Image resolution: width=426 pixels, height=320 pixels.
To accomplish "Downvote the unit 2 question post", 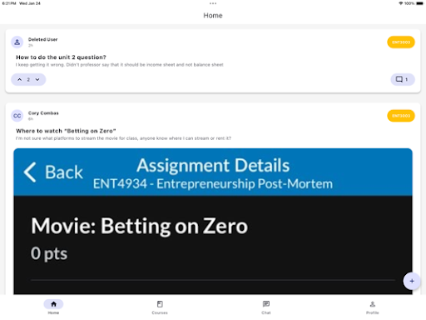I will (x=37, y=79).
